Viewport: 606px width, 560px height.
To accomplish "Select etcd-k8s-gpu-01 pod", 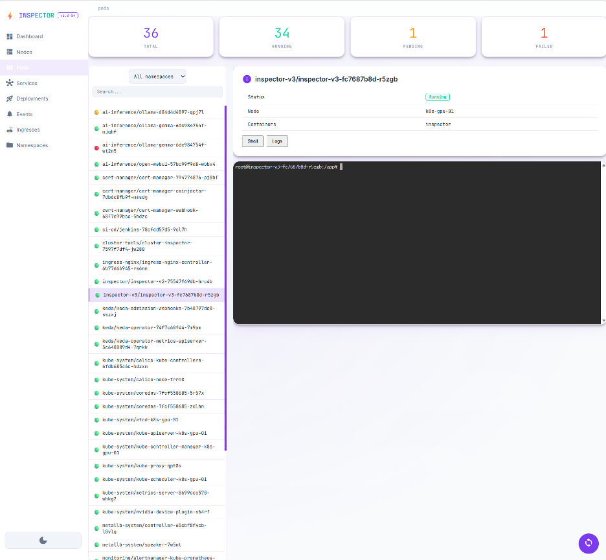I will [157, 419].
